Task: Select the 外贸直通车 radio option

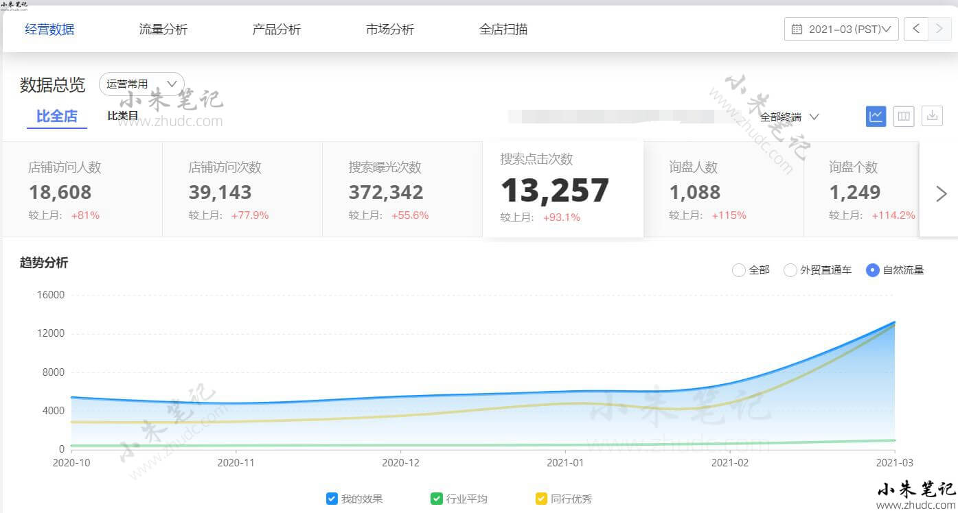Action: tap(790, 270)
